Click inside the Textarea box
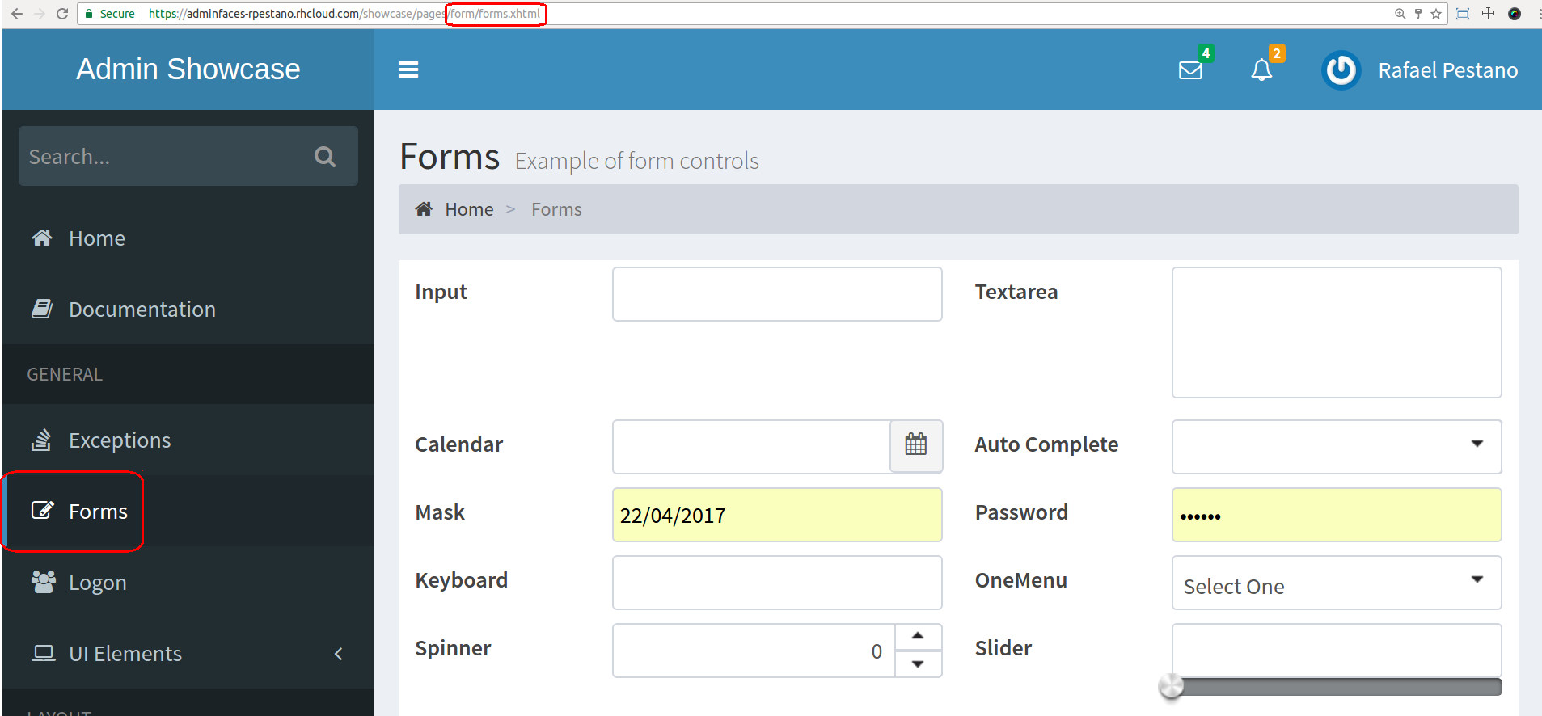This screenshot has width=1542, height=716. click(1337, 332)
